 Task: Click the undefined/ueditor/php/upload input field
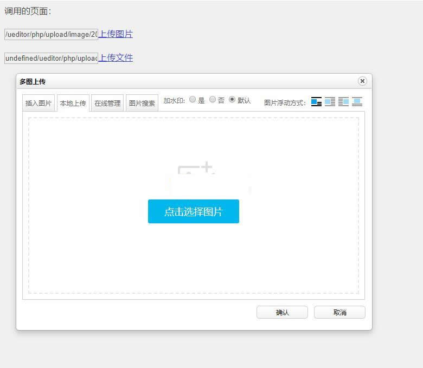[x=51, y=58]
